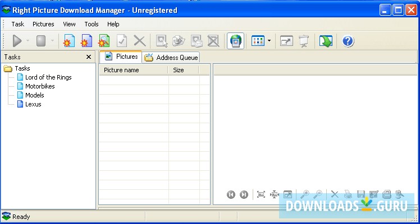Screen dimensions: 420x224
Task: Click the green arrow download icon
Action: tap(326, 41)
